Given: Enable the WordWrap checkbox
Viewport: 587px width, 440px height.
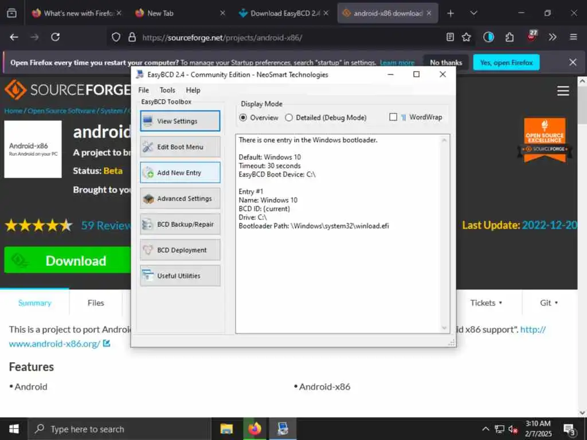Looking at the screenshot, I should (x=393, y=117).
